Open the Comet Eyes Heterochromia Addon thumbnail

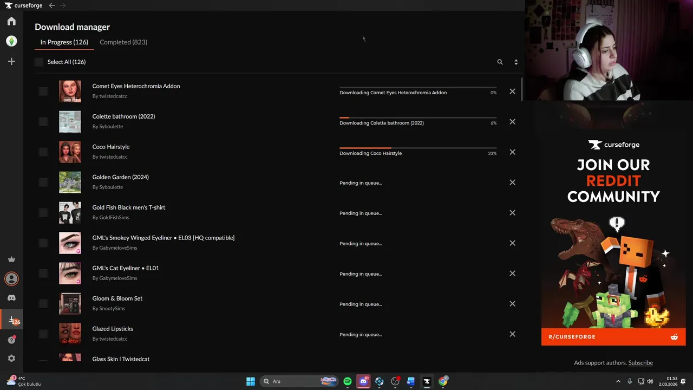point(70,92)
